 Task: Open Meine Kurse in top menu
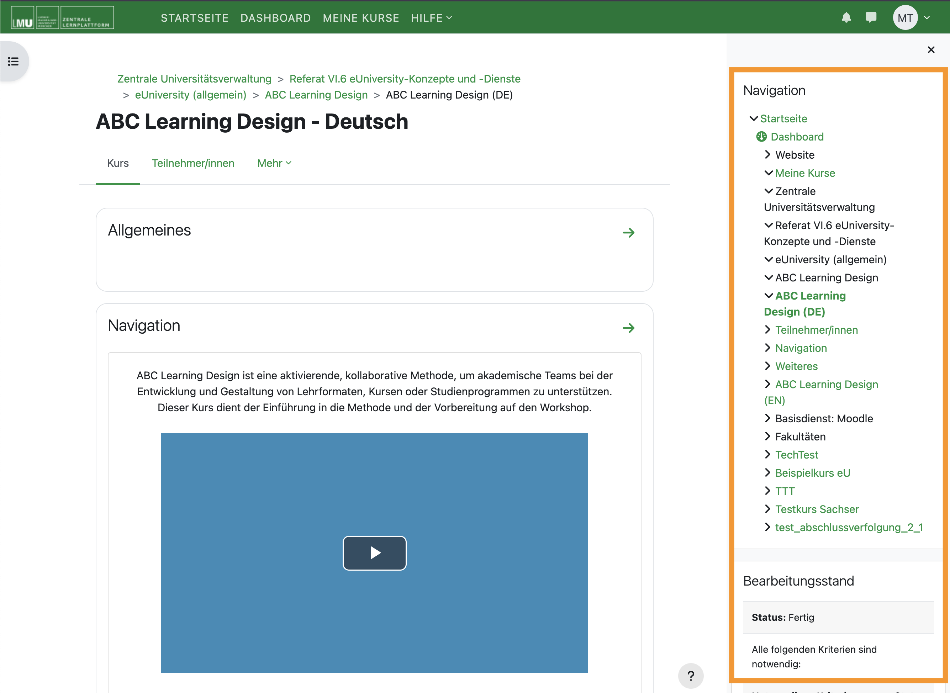click(361, 18)
